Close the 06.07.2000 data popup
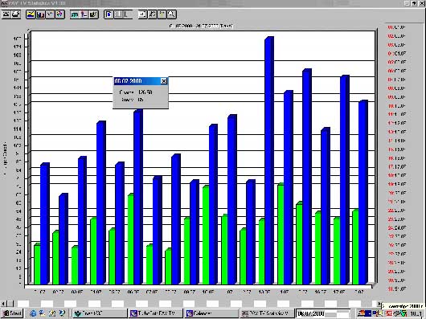The height and width of the screenshot is (319, 426). [164, 81]
